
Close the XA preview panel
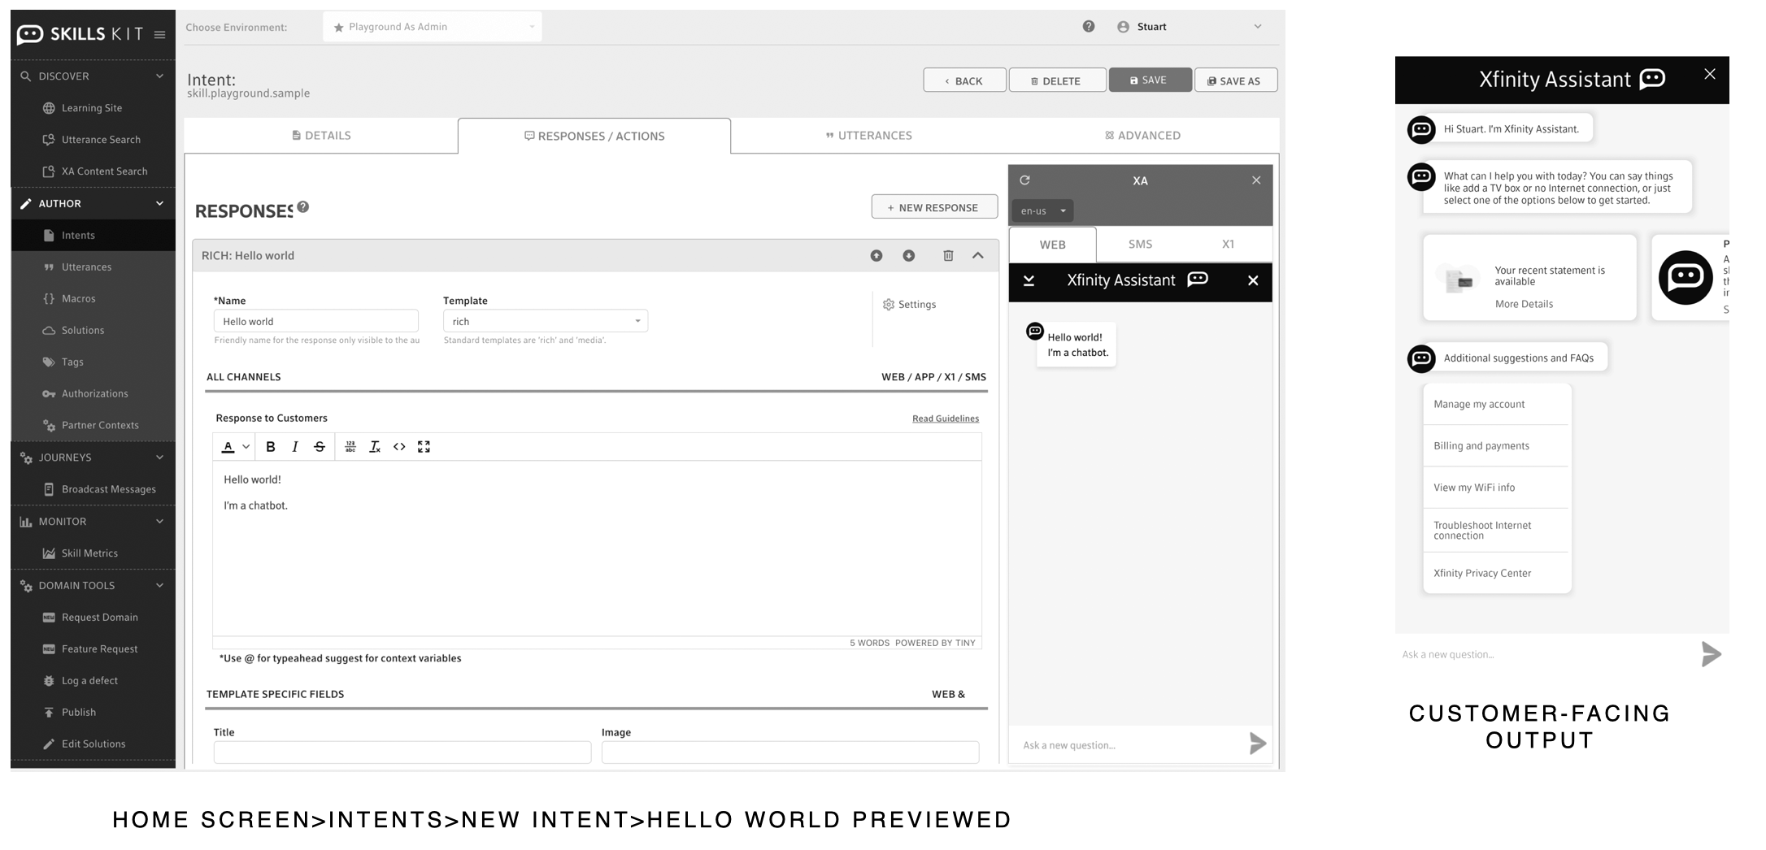click(x=1256, y=180)
